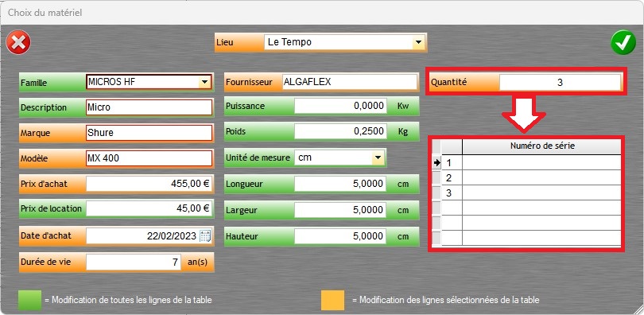
Task: Expand the Lieu dropdown arrow
Action: [418, 42]
